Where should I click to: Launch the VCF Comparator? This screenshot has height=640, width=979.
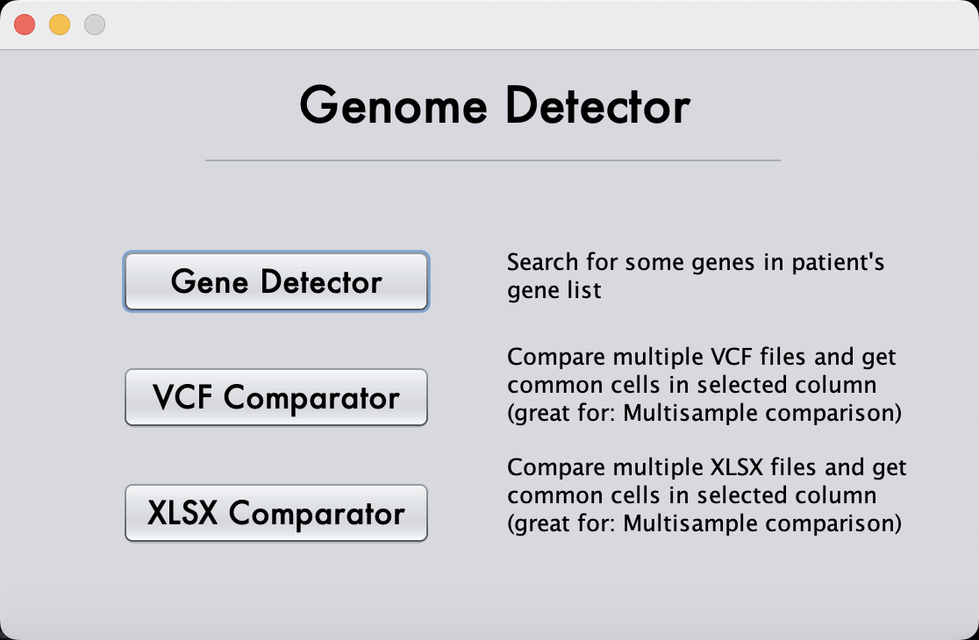[x=275, y=397]
